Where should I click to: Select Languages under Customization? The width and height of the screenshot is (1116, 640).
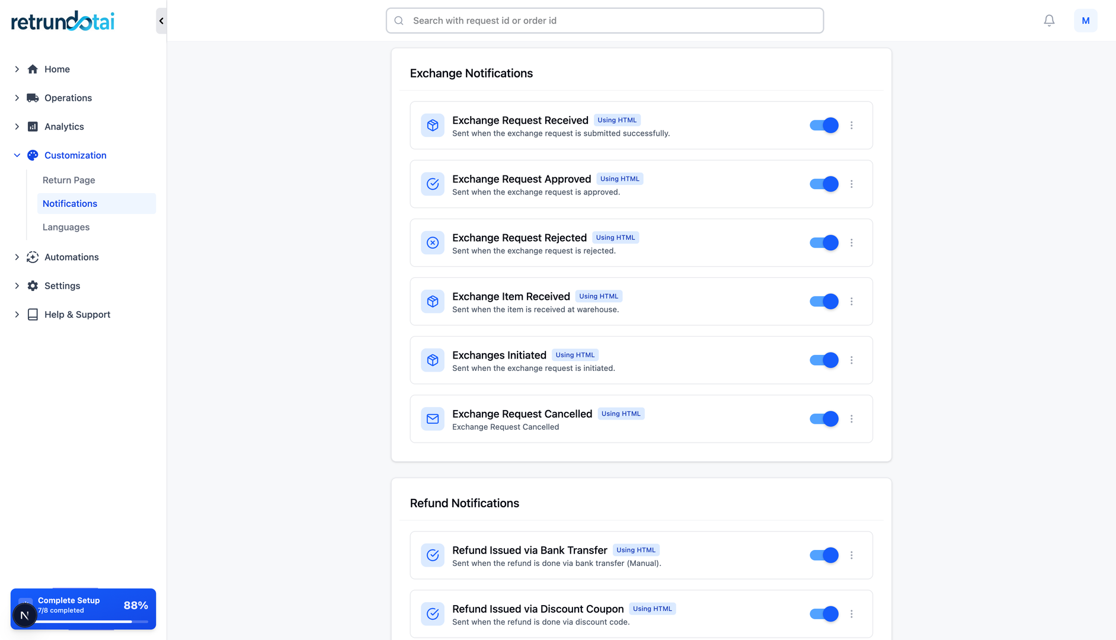coord(66,227)
